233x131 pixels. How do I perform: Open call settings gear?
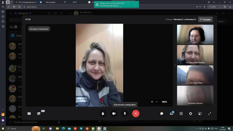190,114
